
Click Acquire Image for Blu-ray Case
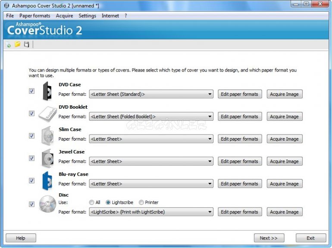point(285,184)
